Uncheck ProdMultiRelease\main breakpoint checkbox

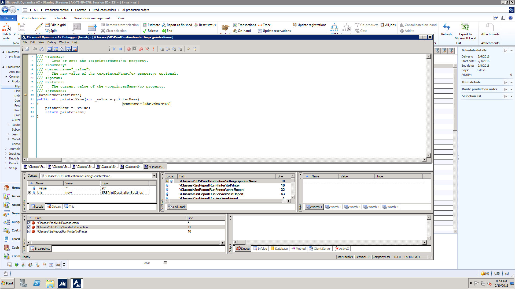coord(29,223)
